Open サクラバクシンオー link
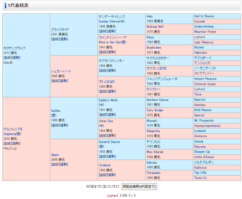The height and width of the screenshot is (199, 242). point(112,61)
